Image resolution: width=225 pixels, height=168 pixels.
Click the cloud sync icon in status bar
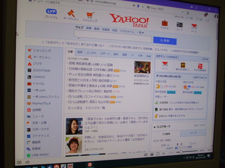(27, 162)
